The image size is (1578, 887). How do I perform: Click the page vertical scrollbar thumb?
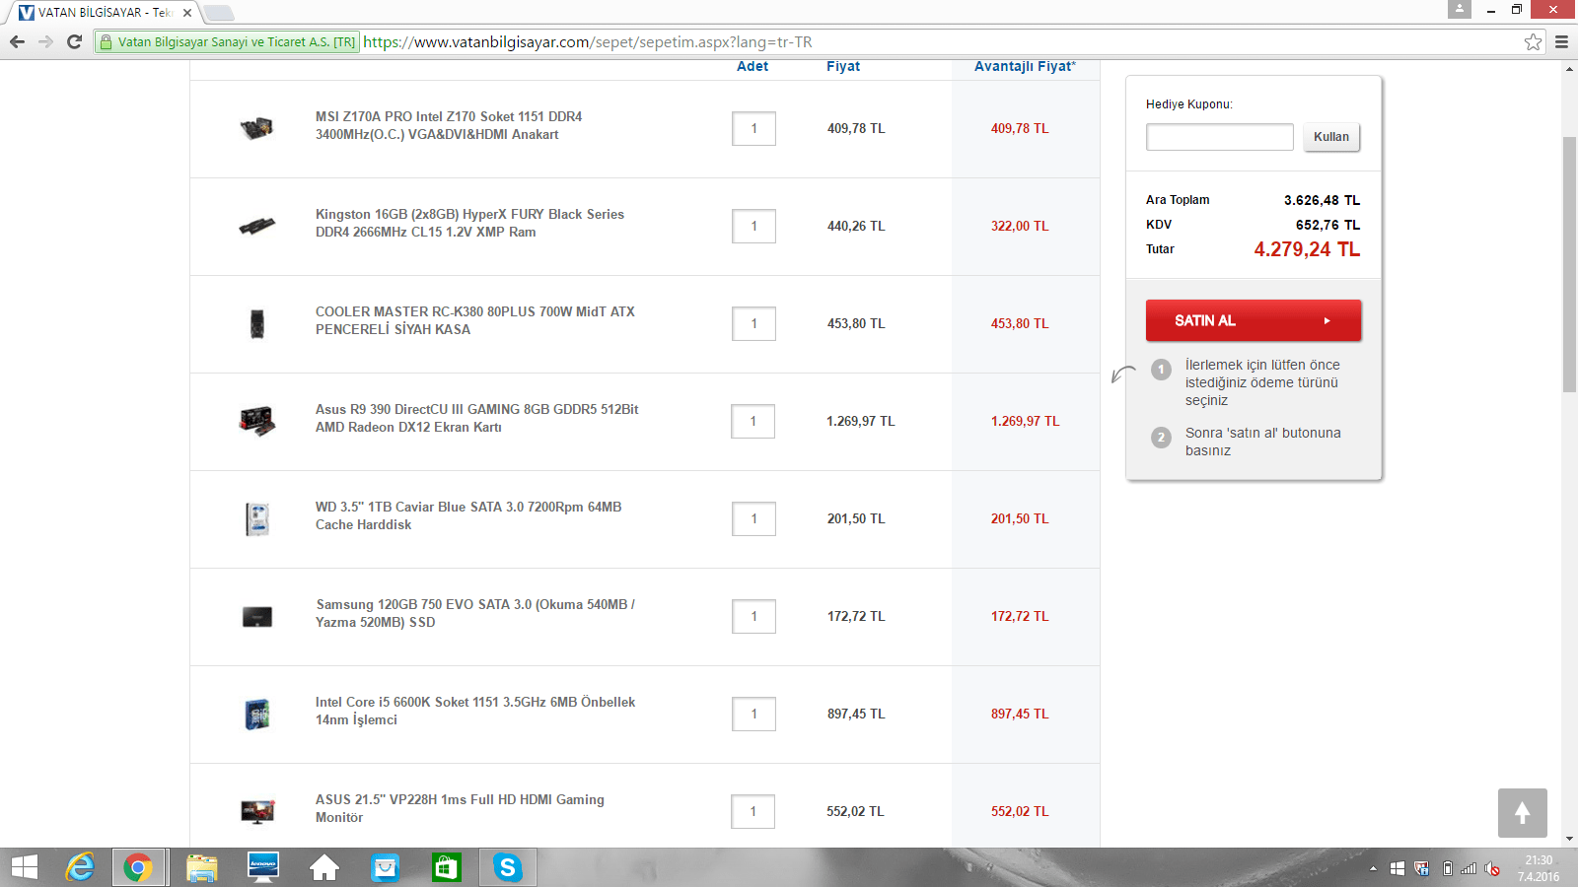pyautogui.click(x=1569, y=264)
